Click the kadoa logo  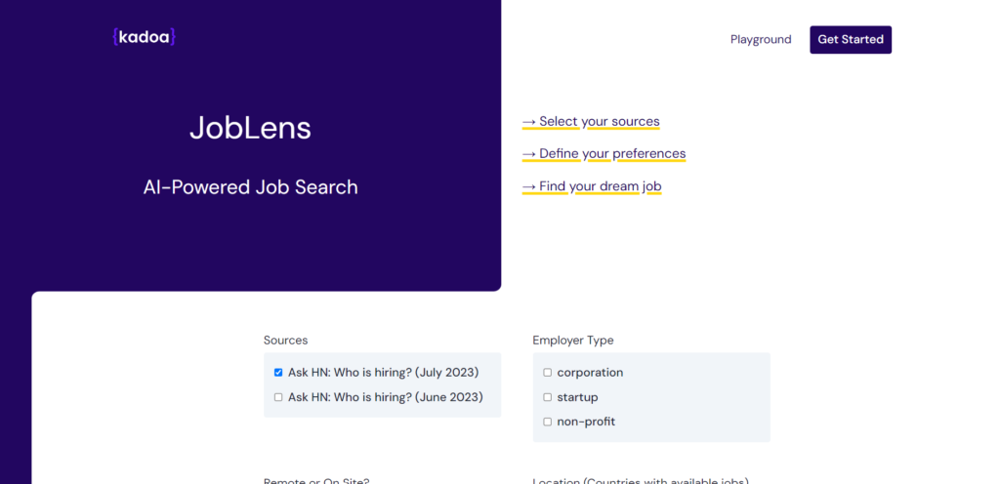144,38
